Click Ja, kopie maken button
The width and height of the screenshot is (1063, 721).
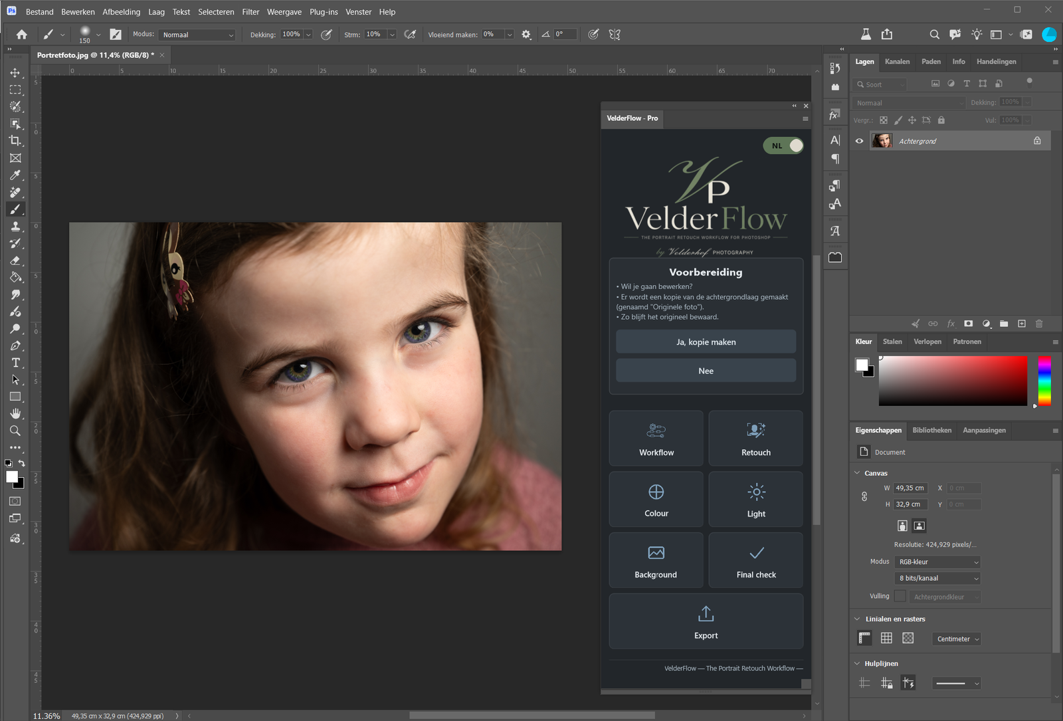point(706,342)
